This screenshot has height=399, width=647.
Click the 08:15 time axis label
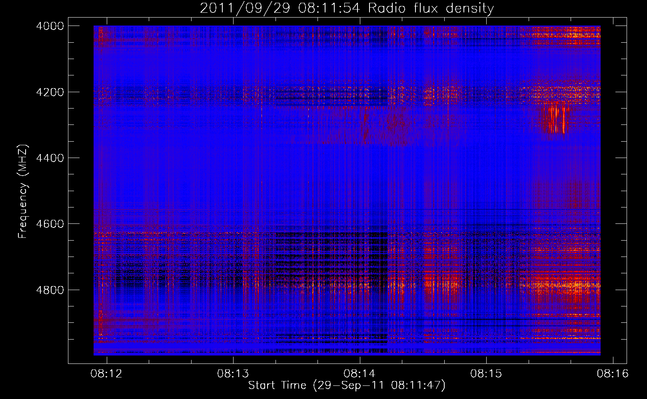point(486,374)
